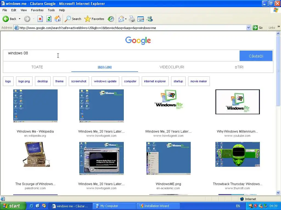Open the File menu
The image size is (281, 210).
5,10
